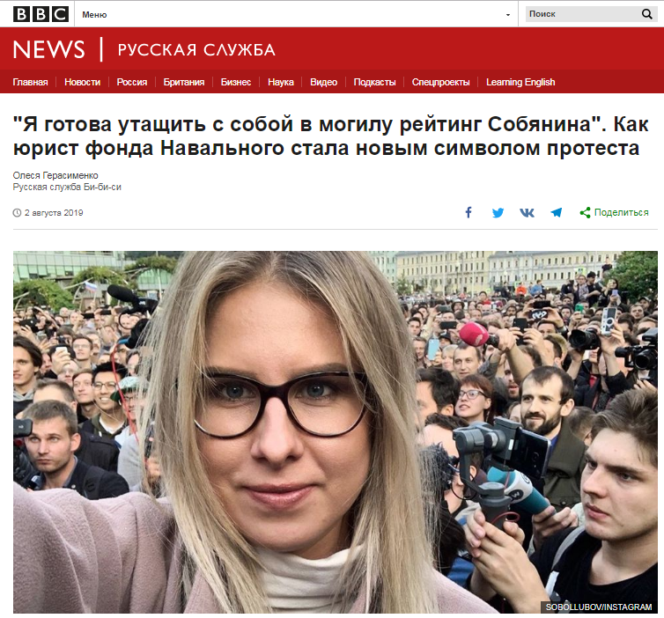
Task: Open the Меню navigation
Action: 94,15
